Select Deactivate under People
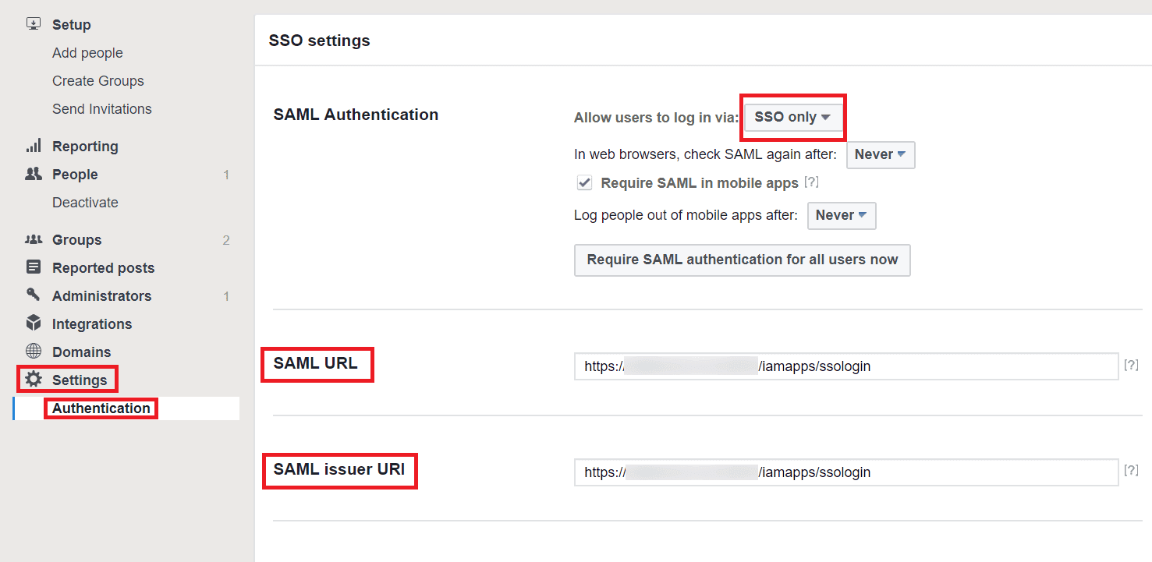This screenshot has width=1152, height=562. 85,202
